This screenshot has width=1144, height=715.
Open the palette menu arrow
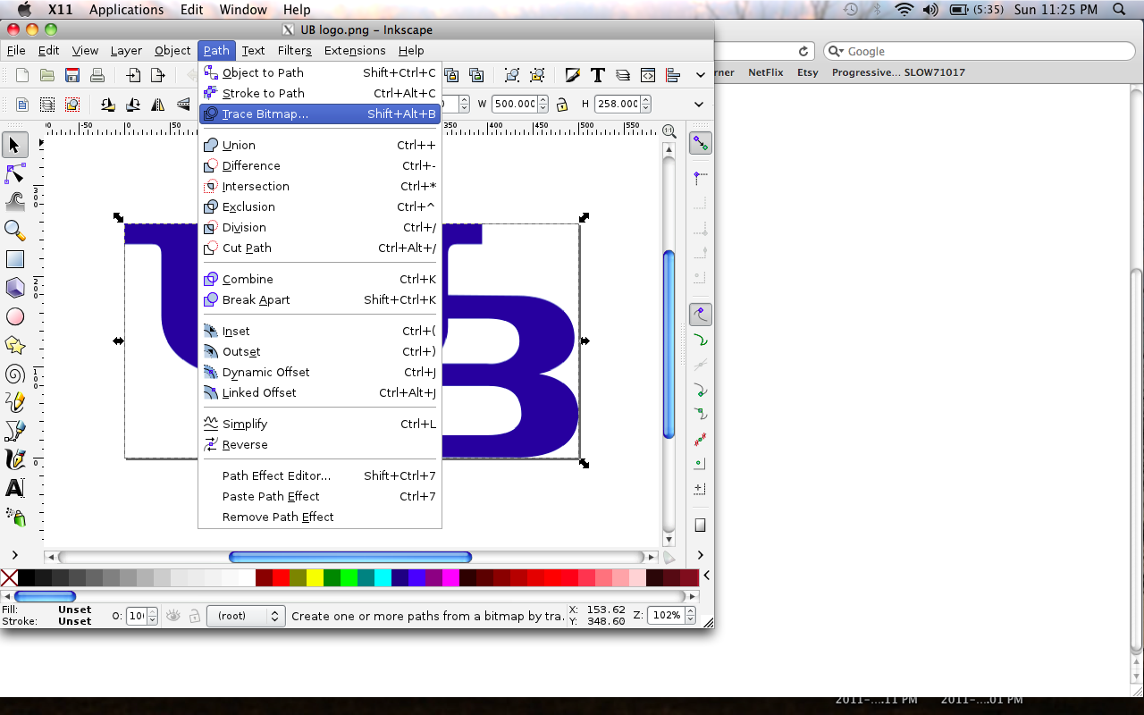[x=707, y=576]
